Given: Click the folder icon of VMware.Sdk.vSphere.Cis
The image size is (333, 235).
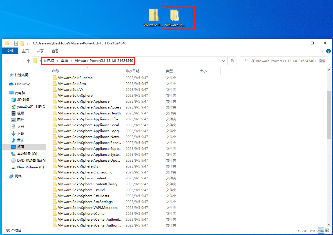Looking at the screenshot, I should pyautogui.click(x=55, y=166).
